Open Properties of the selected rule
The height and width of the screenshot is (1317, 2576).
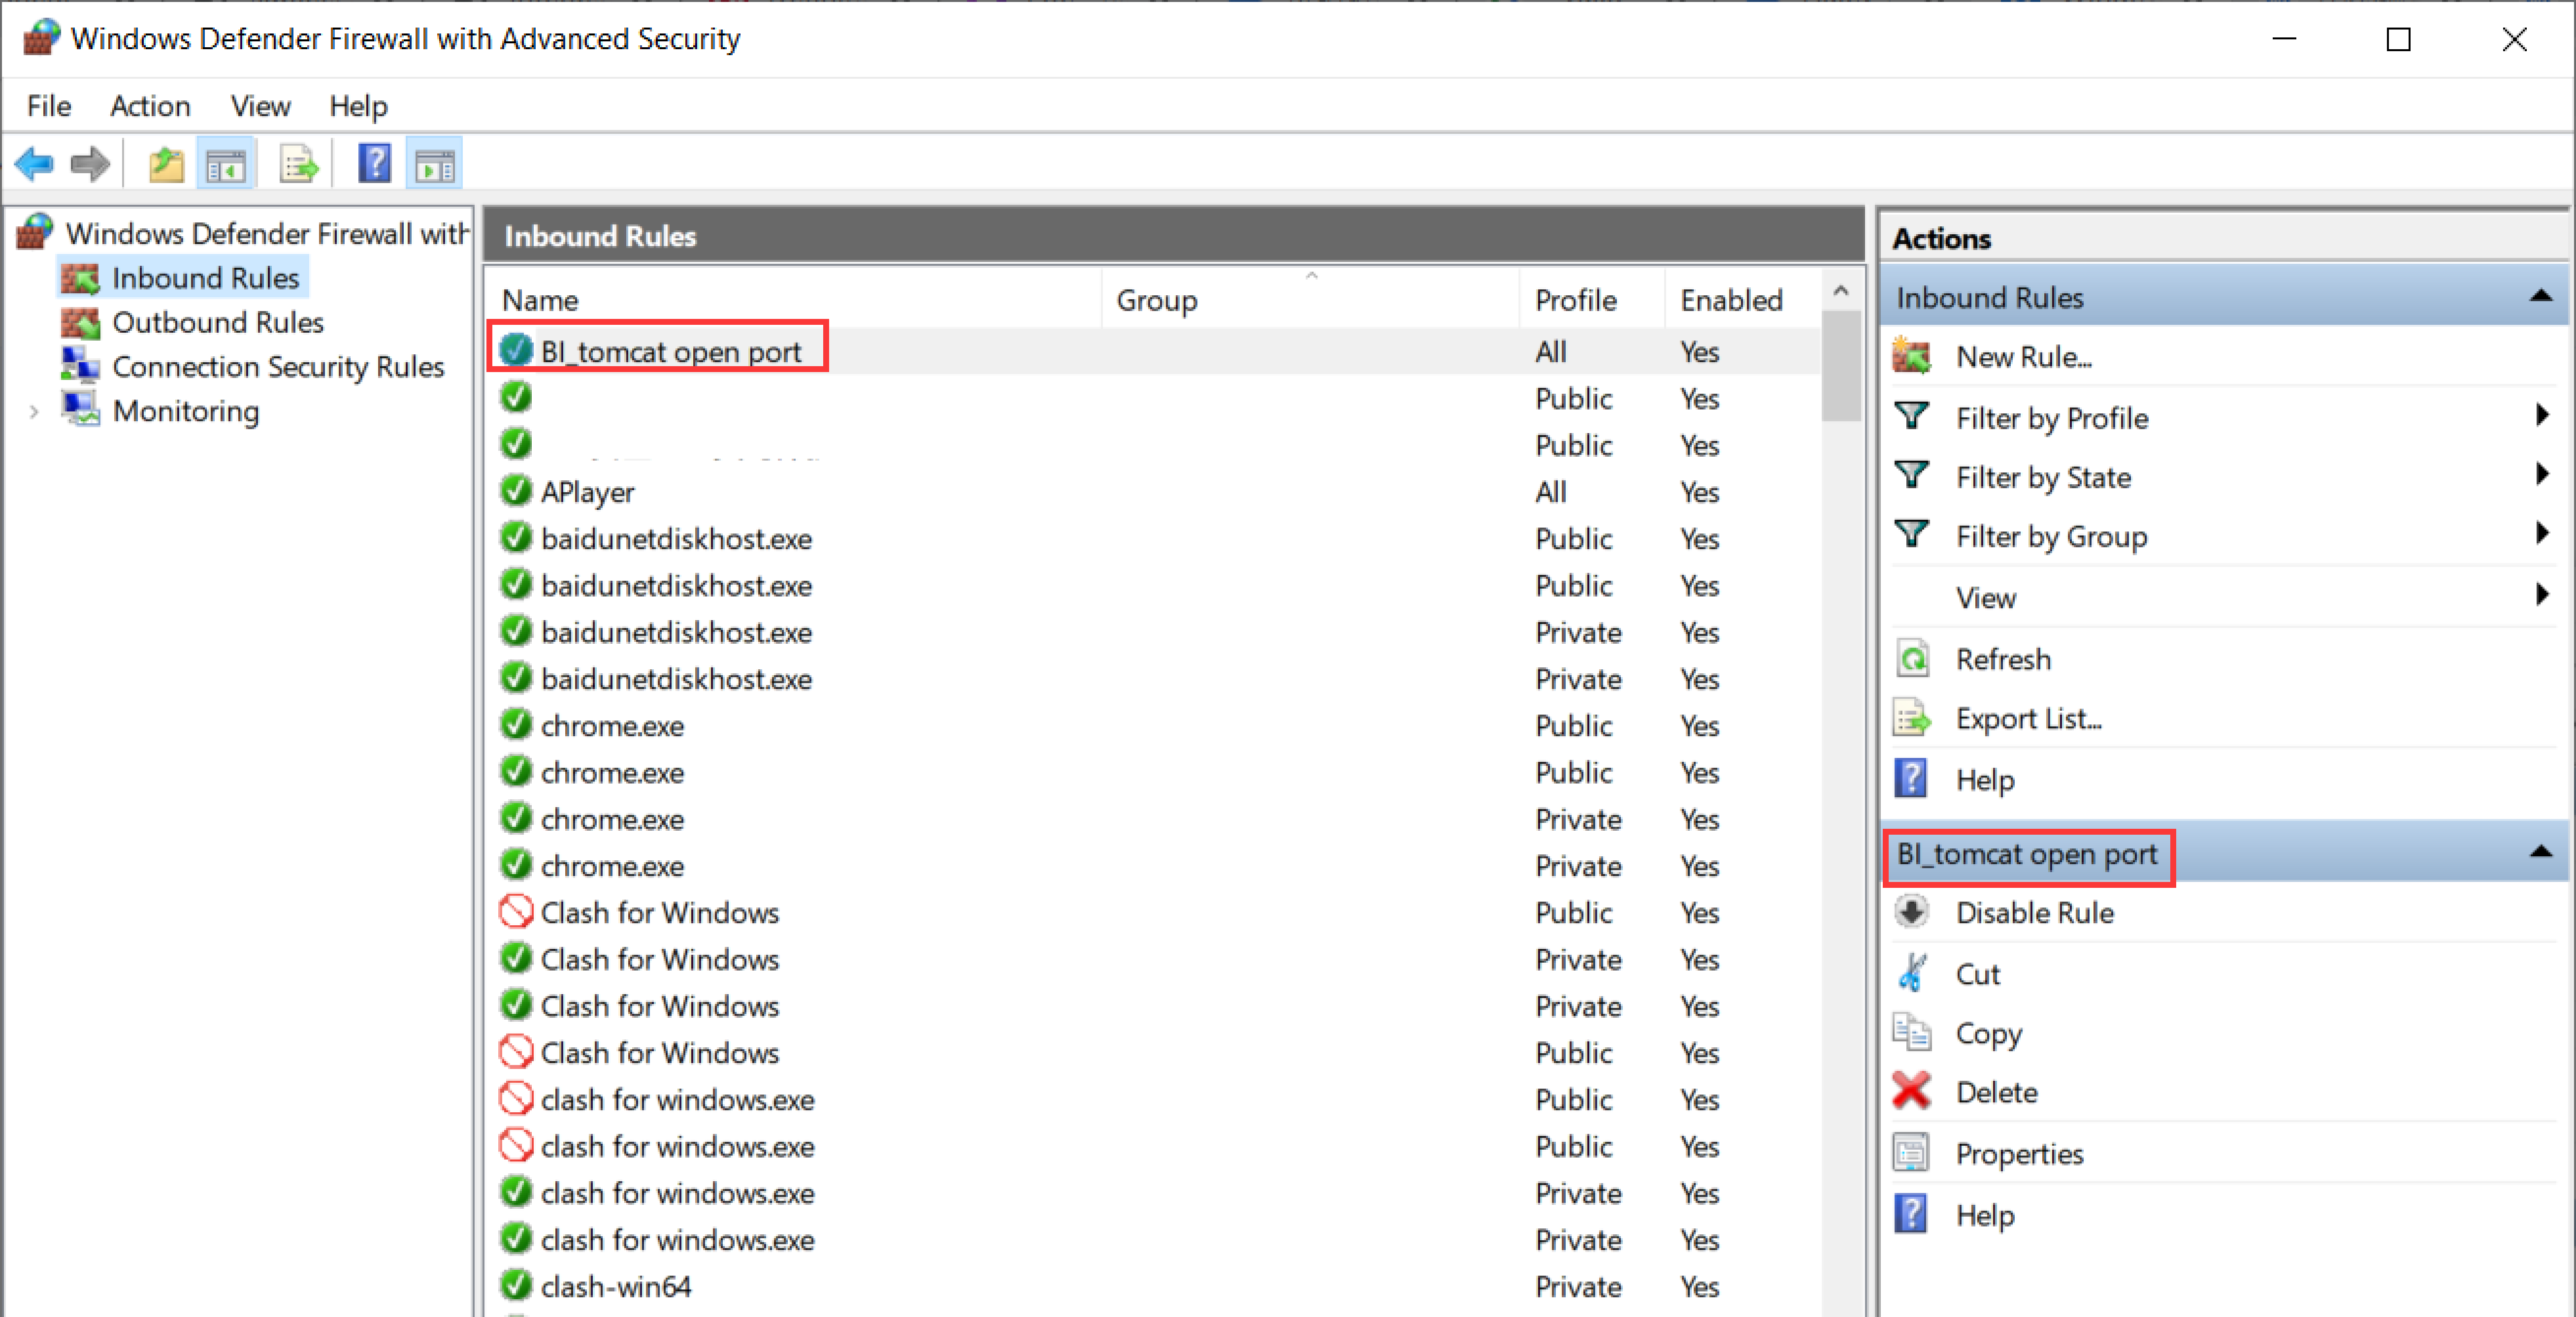[x=2019, y=1154]
